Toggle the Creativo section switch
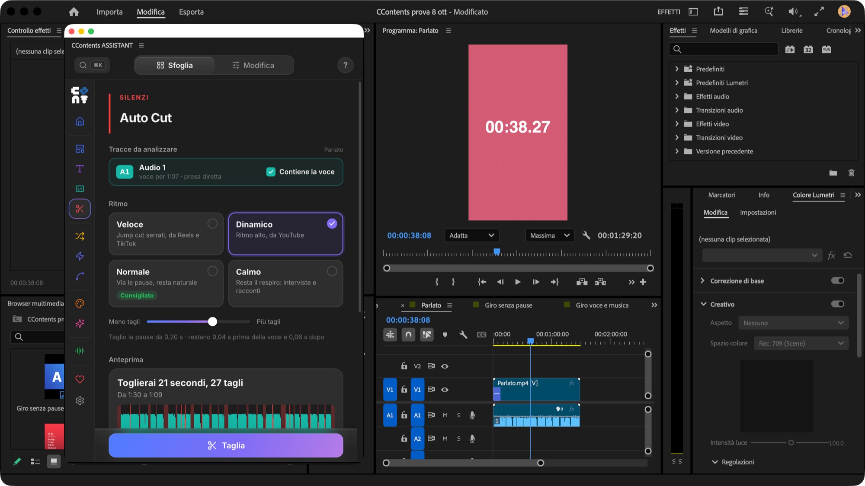The height and width of the screenshot is (486, 865). point(837,304)
